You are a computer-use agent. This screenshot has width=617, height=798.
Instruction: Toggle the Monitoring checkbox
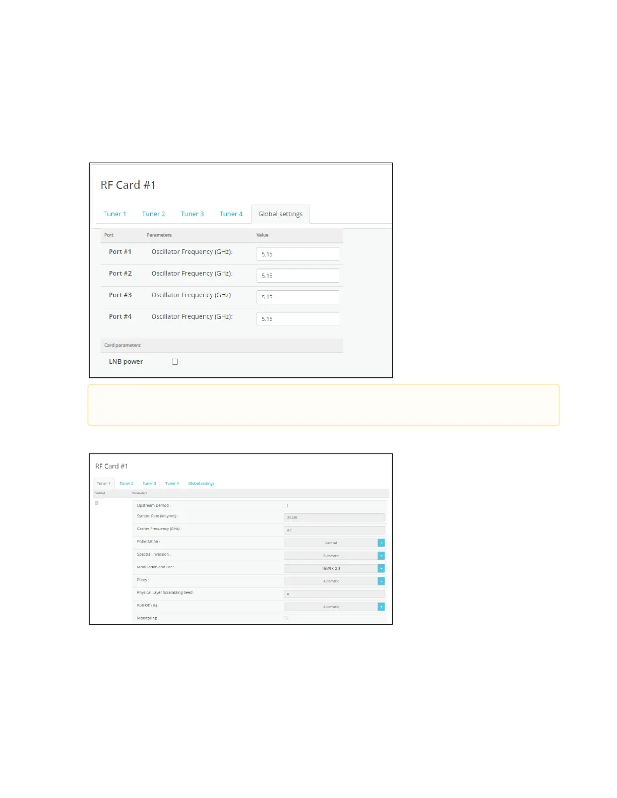286,619
